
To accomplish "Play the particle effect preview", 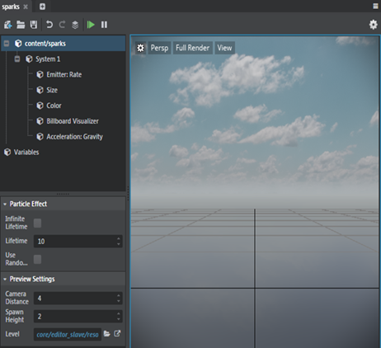I will click(91, 25).
